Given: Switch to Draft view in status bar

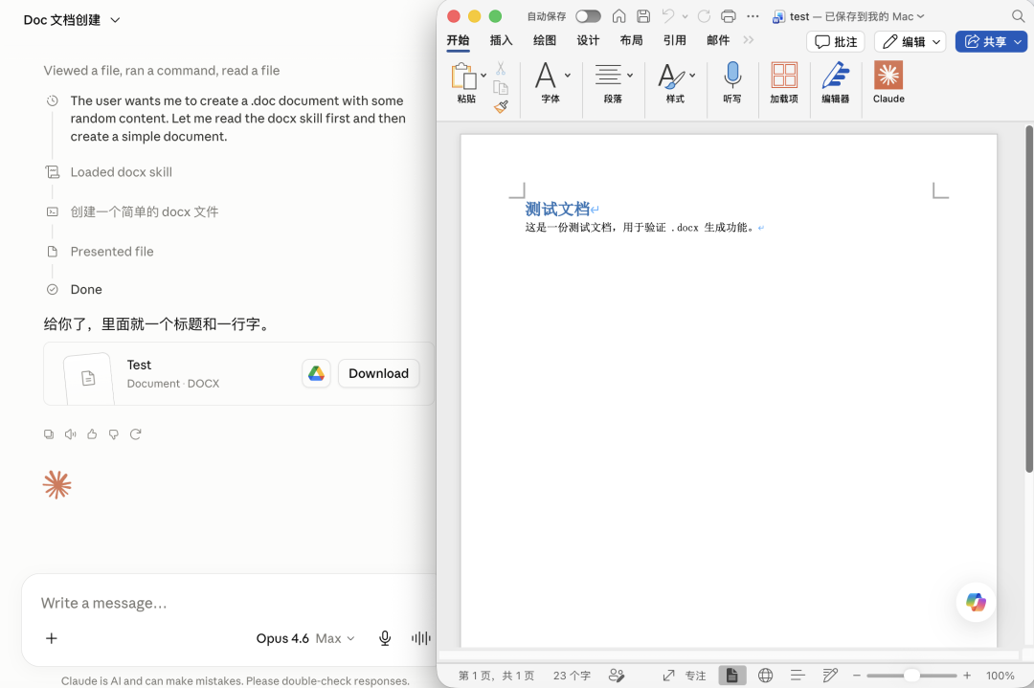Looking at the screenshot, I should [830, 676].
